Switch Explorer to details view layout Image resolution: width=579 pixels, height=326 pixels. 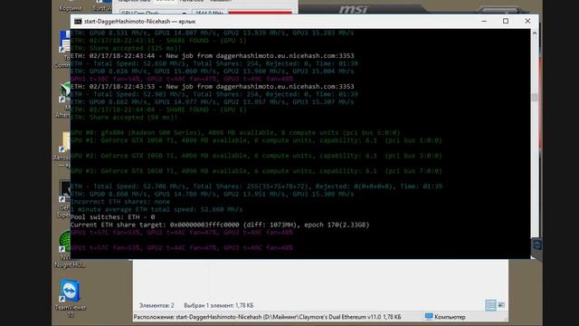tap(490, 305)
